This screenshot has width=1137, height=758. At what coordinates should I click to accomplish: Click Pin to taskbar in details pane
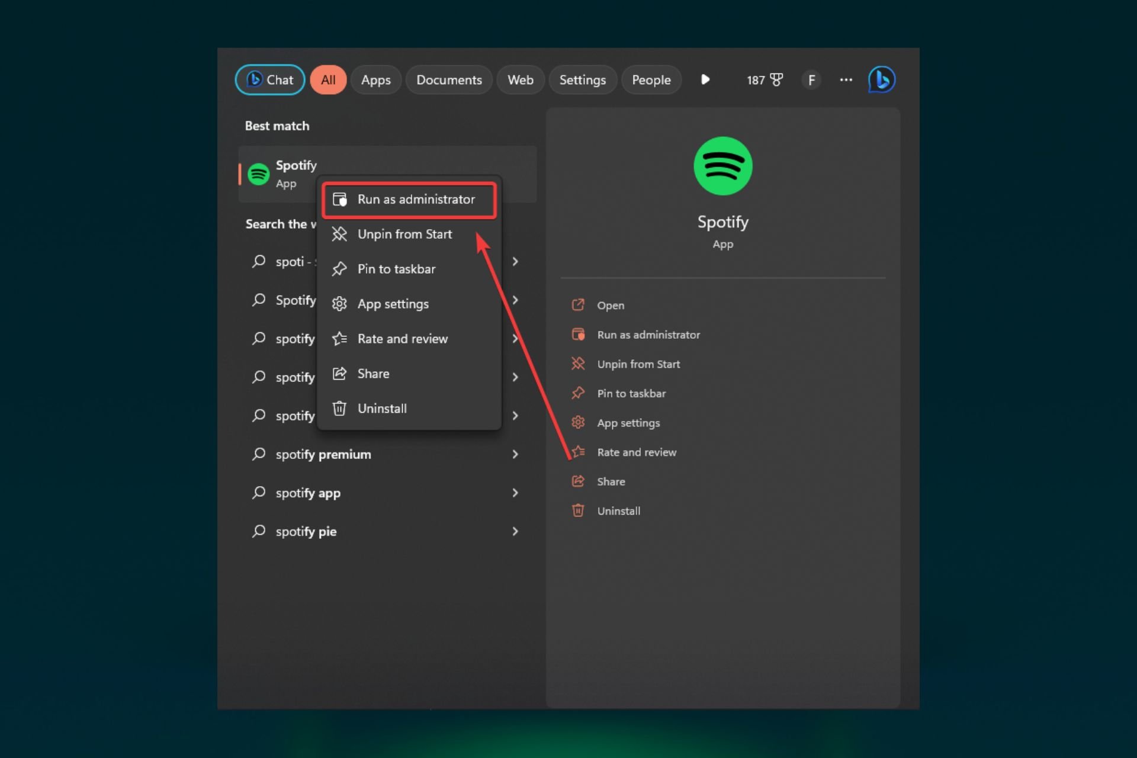[631, 393]
